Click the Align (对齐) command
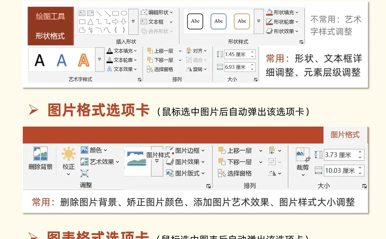The image size is (386, 239). pos(197,51)
